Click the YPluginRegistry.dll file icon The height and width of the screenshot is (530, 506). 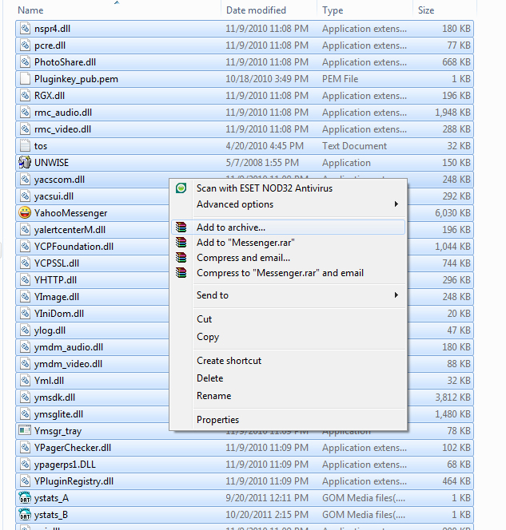coord(25,481)
